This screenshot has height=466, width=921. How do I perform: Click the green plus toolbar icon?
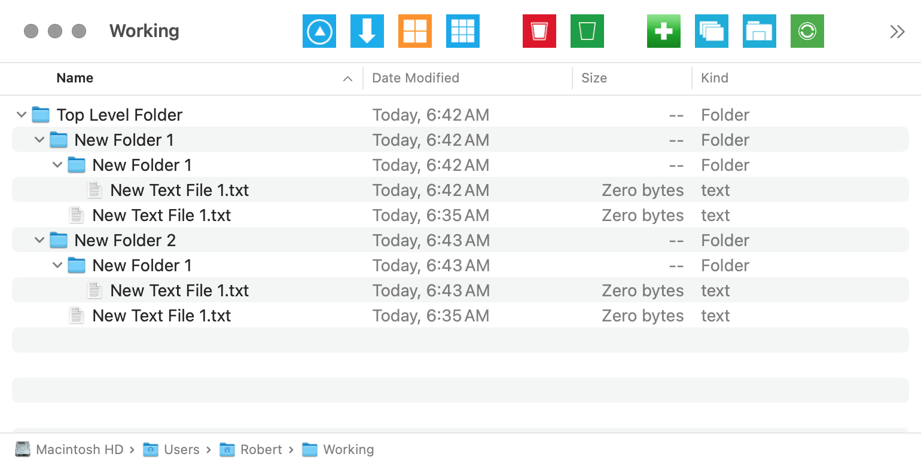[663, 31]
